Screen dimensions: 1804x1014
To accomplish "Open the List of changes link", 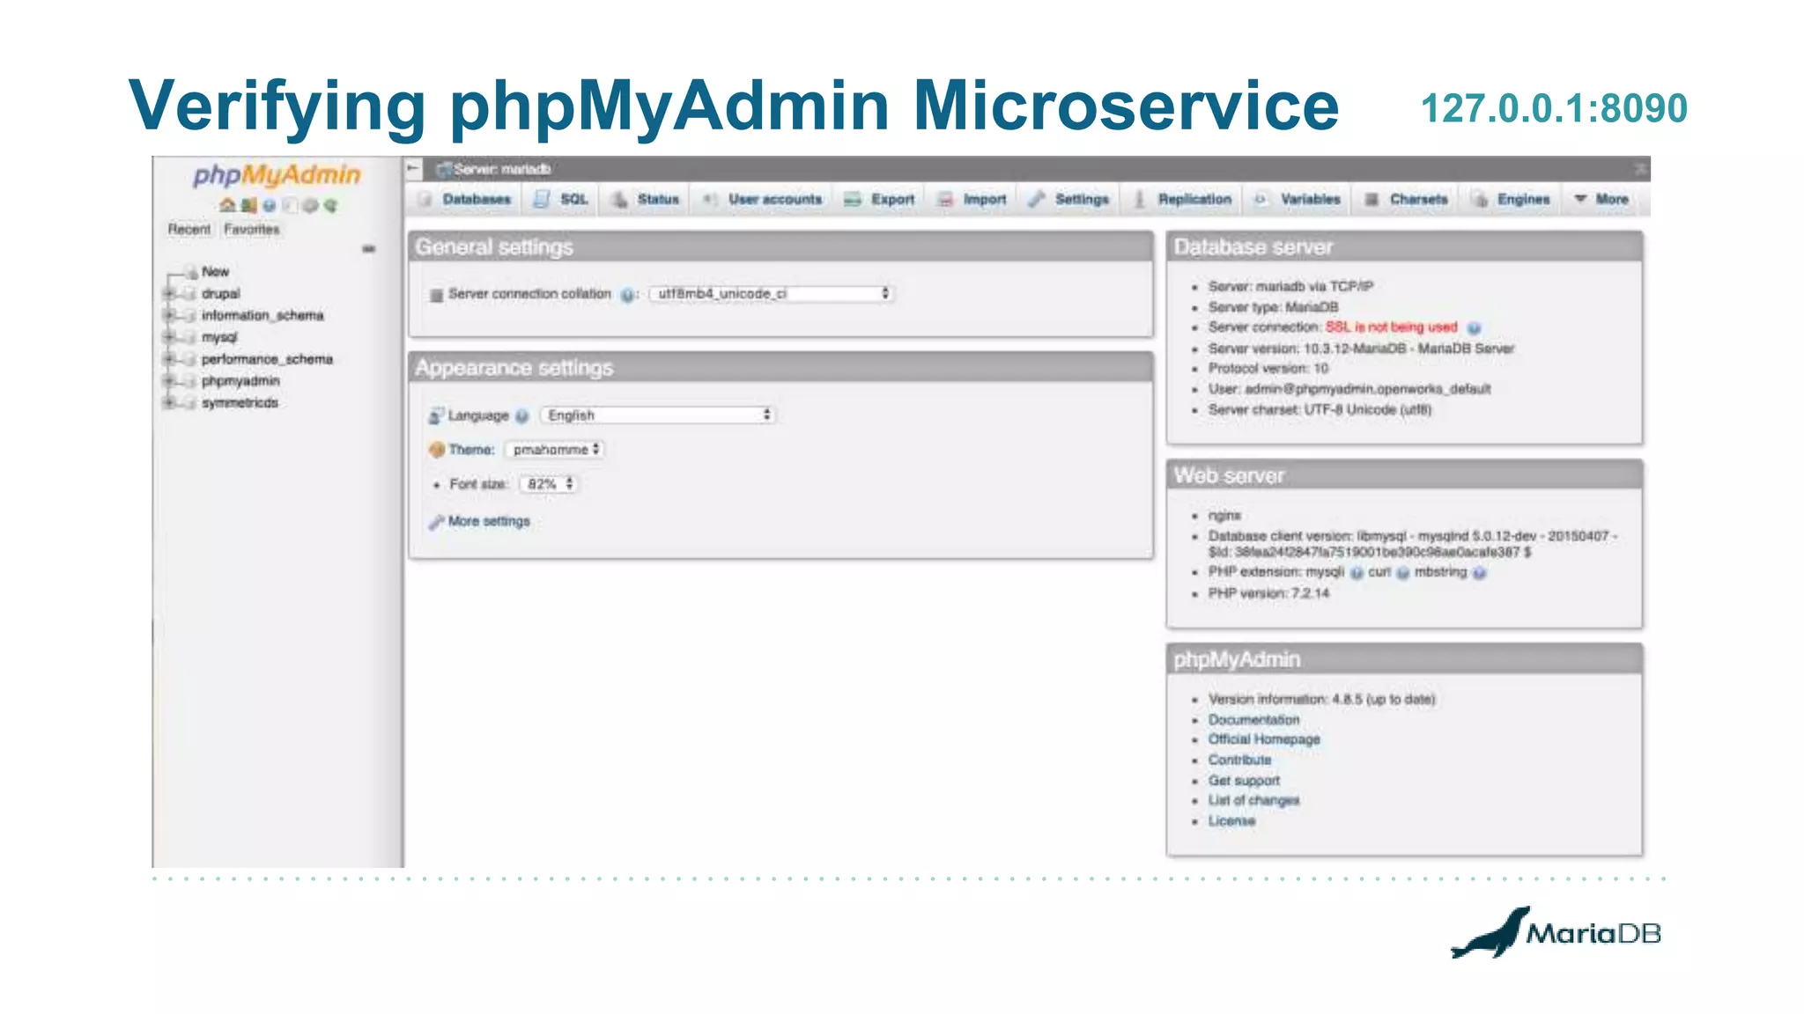I will (x=1253, y=800).
